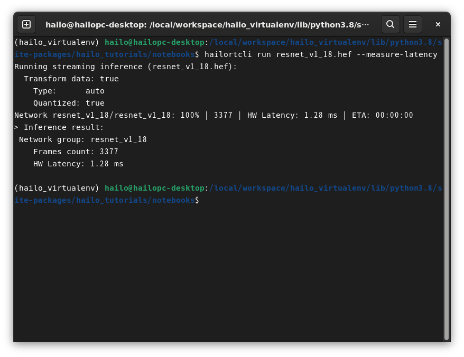Screen dimensions: 464x357
Task: Click the '100%' progress indicator text
Action: 190,115
